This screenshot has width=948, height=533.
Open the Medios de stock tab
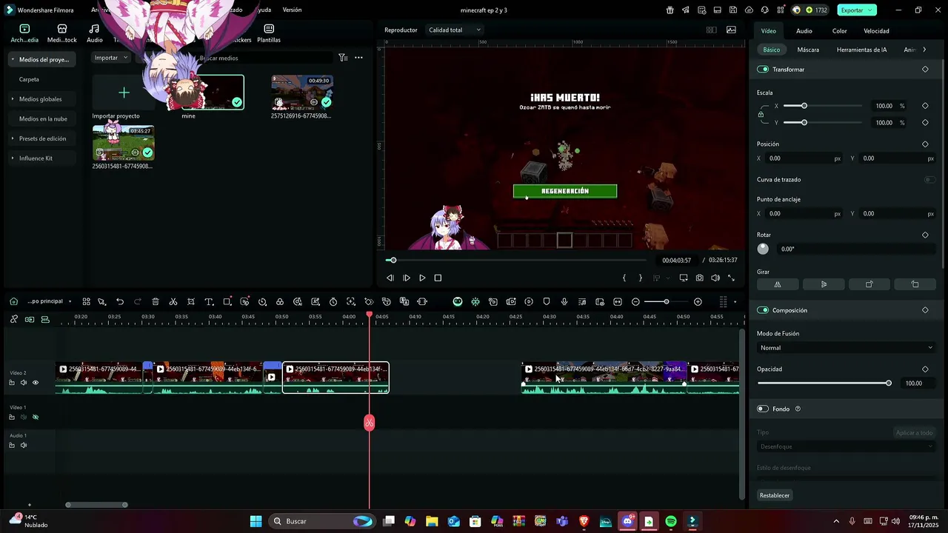(x=62, y=33)
